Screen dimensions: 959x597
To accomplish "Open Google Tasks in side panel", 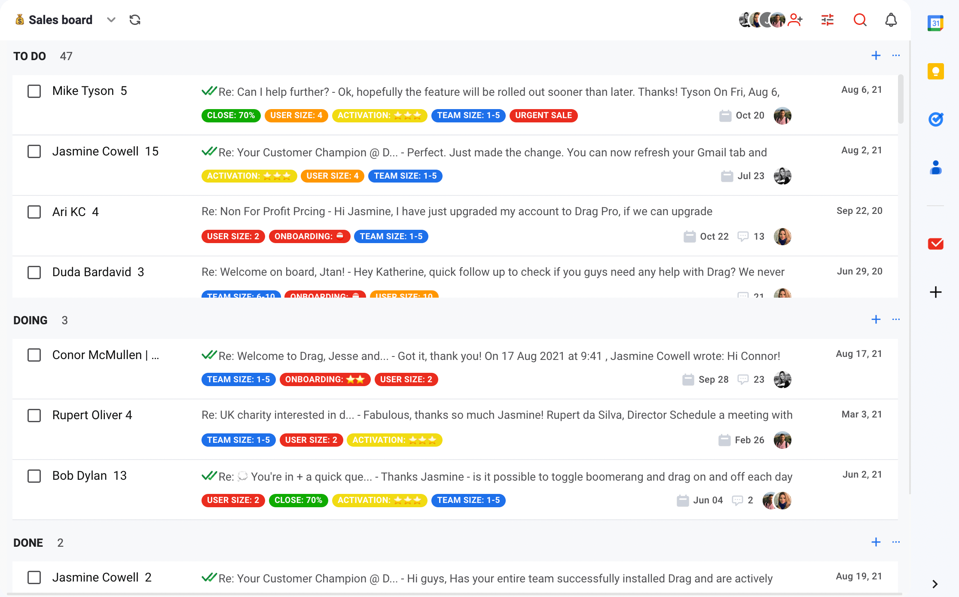I will (x=935, y=119).
